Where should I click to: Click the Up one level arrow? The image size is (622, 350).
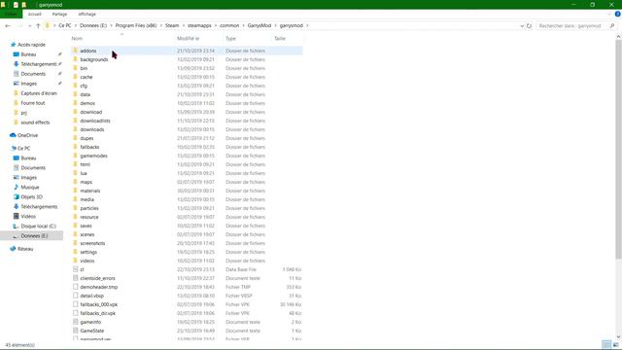click(x=38, y=26)
